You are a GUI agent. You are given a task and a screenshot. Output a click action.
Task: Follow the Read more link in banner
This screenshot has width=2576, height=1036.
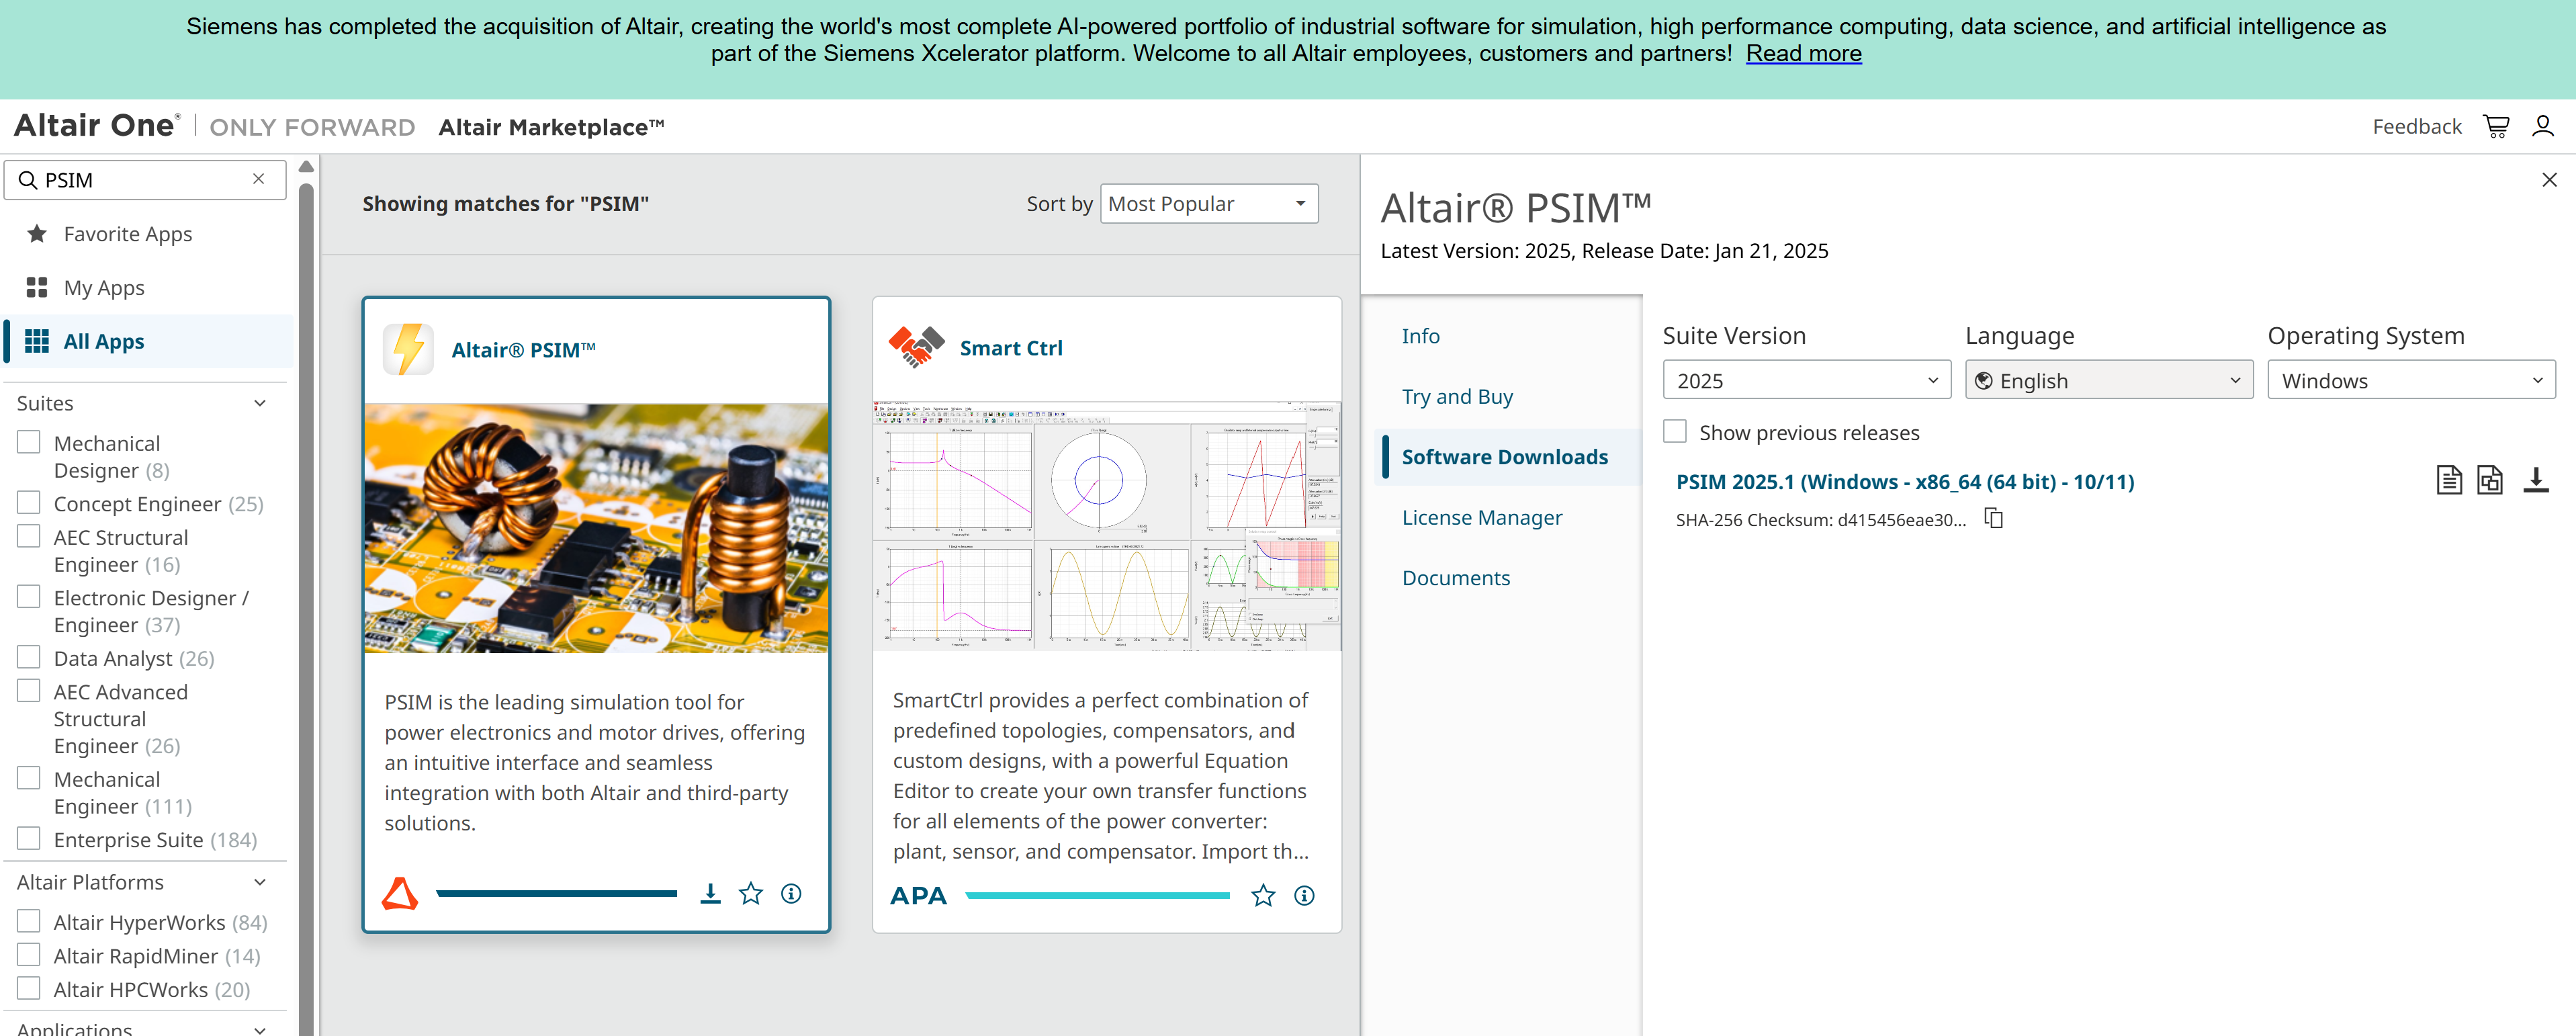(x=1803, y=53)
